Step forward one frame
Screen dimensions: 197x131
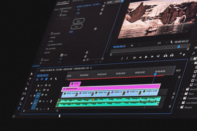click(x=152, y=57)
